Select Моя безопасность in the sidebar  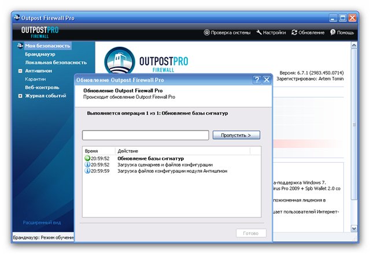tap(47, 46)
